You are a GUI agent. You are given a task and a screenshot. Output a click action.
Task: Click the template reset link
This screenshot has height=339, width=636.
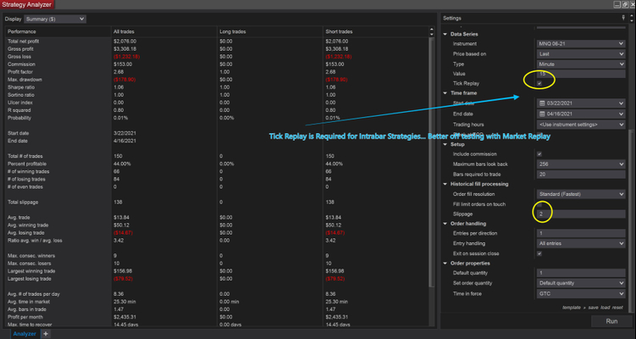coord(617,307)
